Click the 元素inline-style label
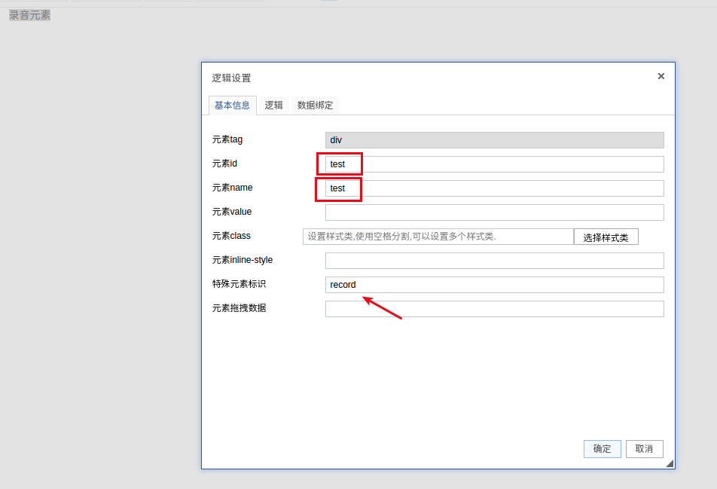 (243, 260)
